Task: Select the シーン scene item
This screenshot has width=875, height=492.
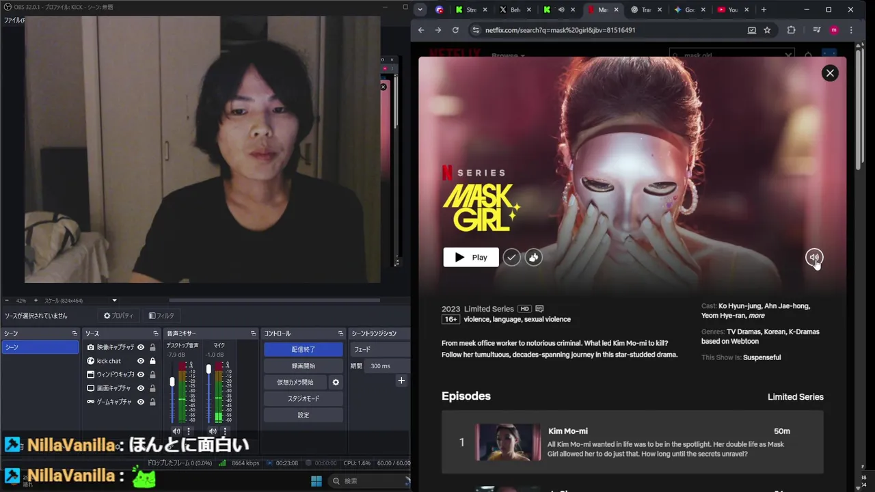Action: 40,347
